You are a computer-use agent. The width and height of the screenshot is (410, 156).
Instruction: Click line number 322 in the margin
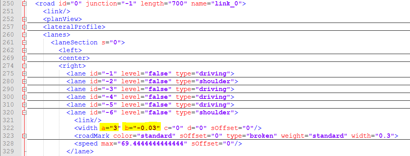point(8,128)
